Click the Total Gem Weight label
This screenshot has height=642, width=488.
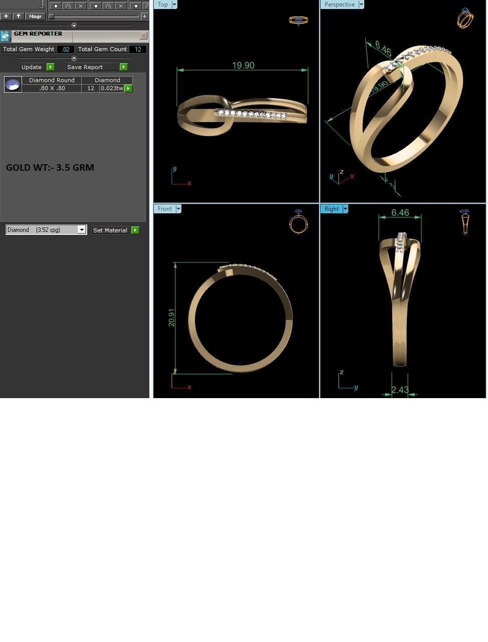pos(29,49)
